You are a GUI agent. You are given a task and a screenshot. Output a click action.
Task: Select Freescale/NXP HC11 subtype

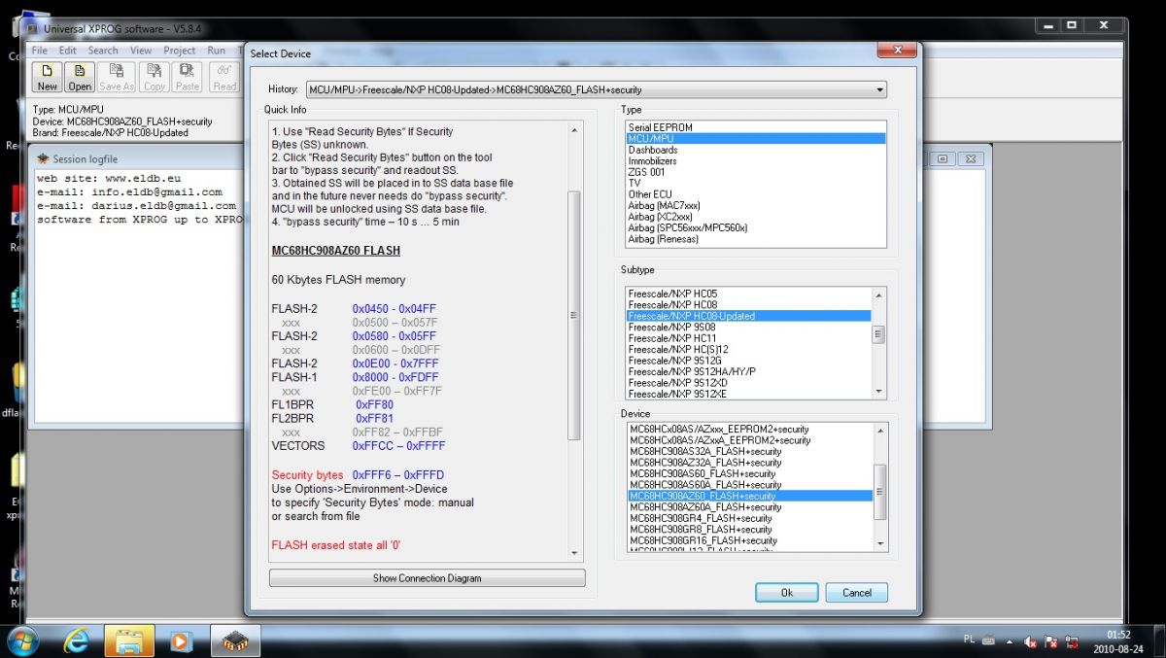[748, 338]
